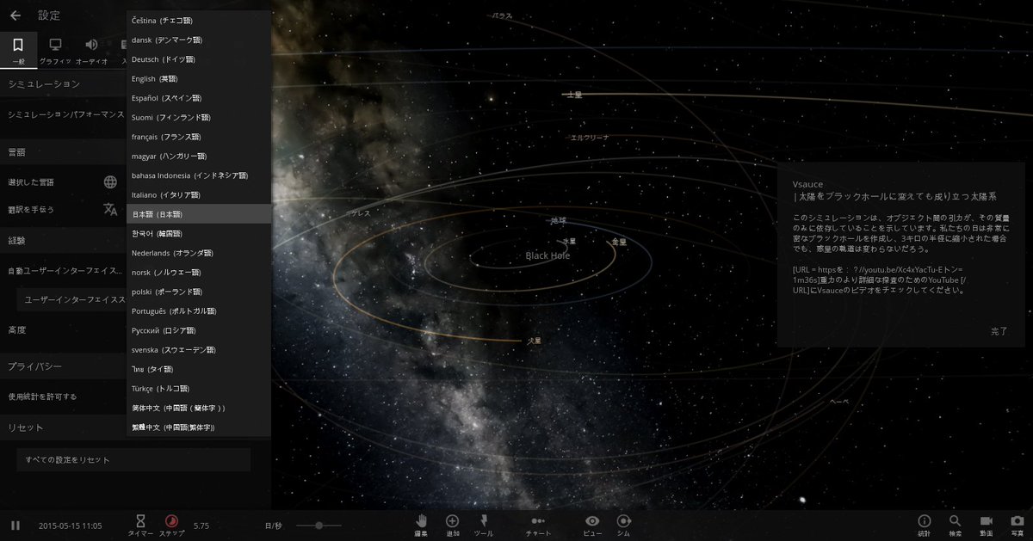1033x541 pixels.
Task: Click the エルクリーナ asteroid label
Action: [590, 138]
